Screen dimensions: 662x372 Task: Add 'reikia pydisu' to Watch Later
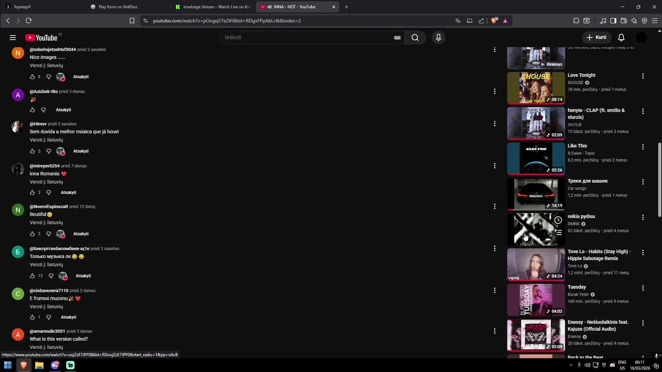click(558, 220)
